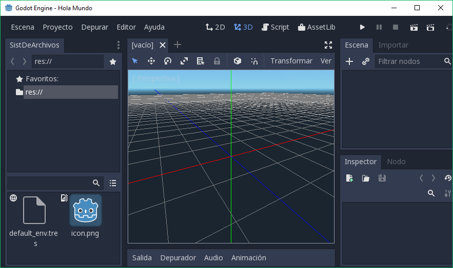Add a new node to scene

tap(349, 61)
